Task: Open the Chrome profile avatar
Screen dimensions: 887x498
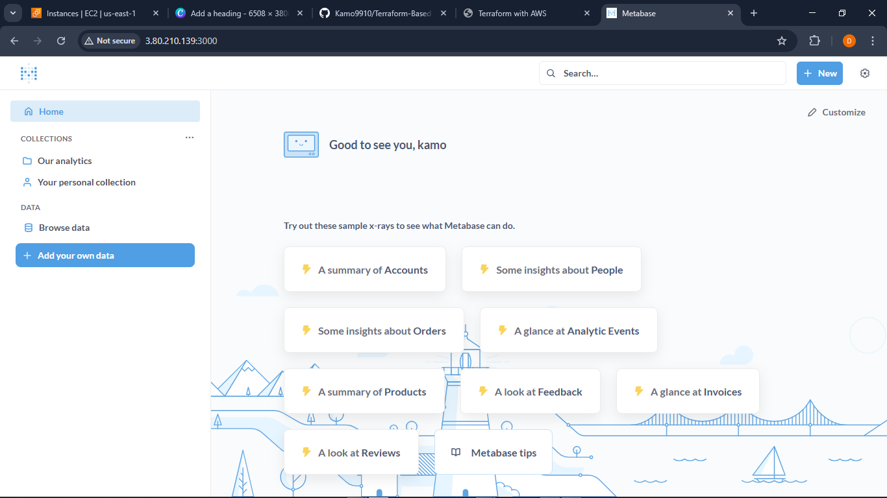Action: click(849, 41)
